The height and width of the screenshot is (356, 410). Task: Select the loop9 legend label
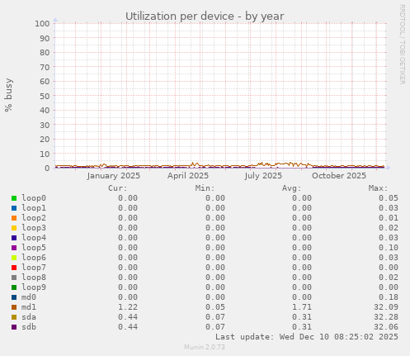coord(34,287)
